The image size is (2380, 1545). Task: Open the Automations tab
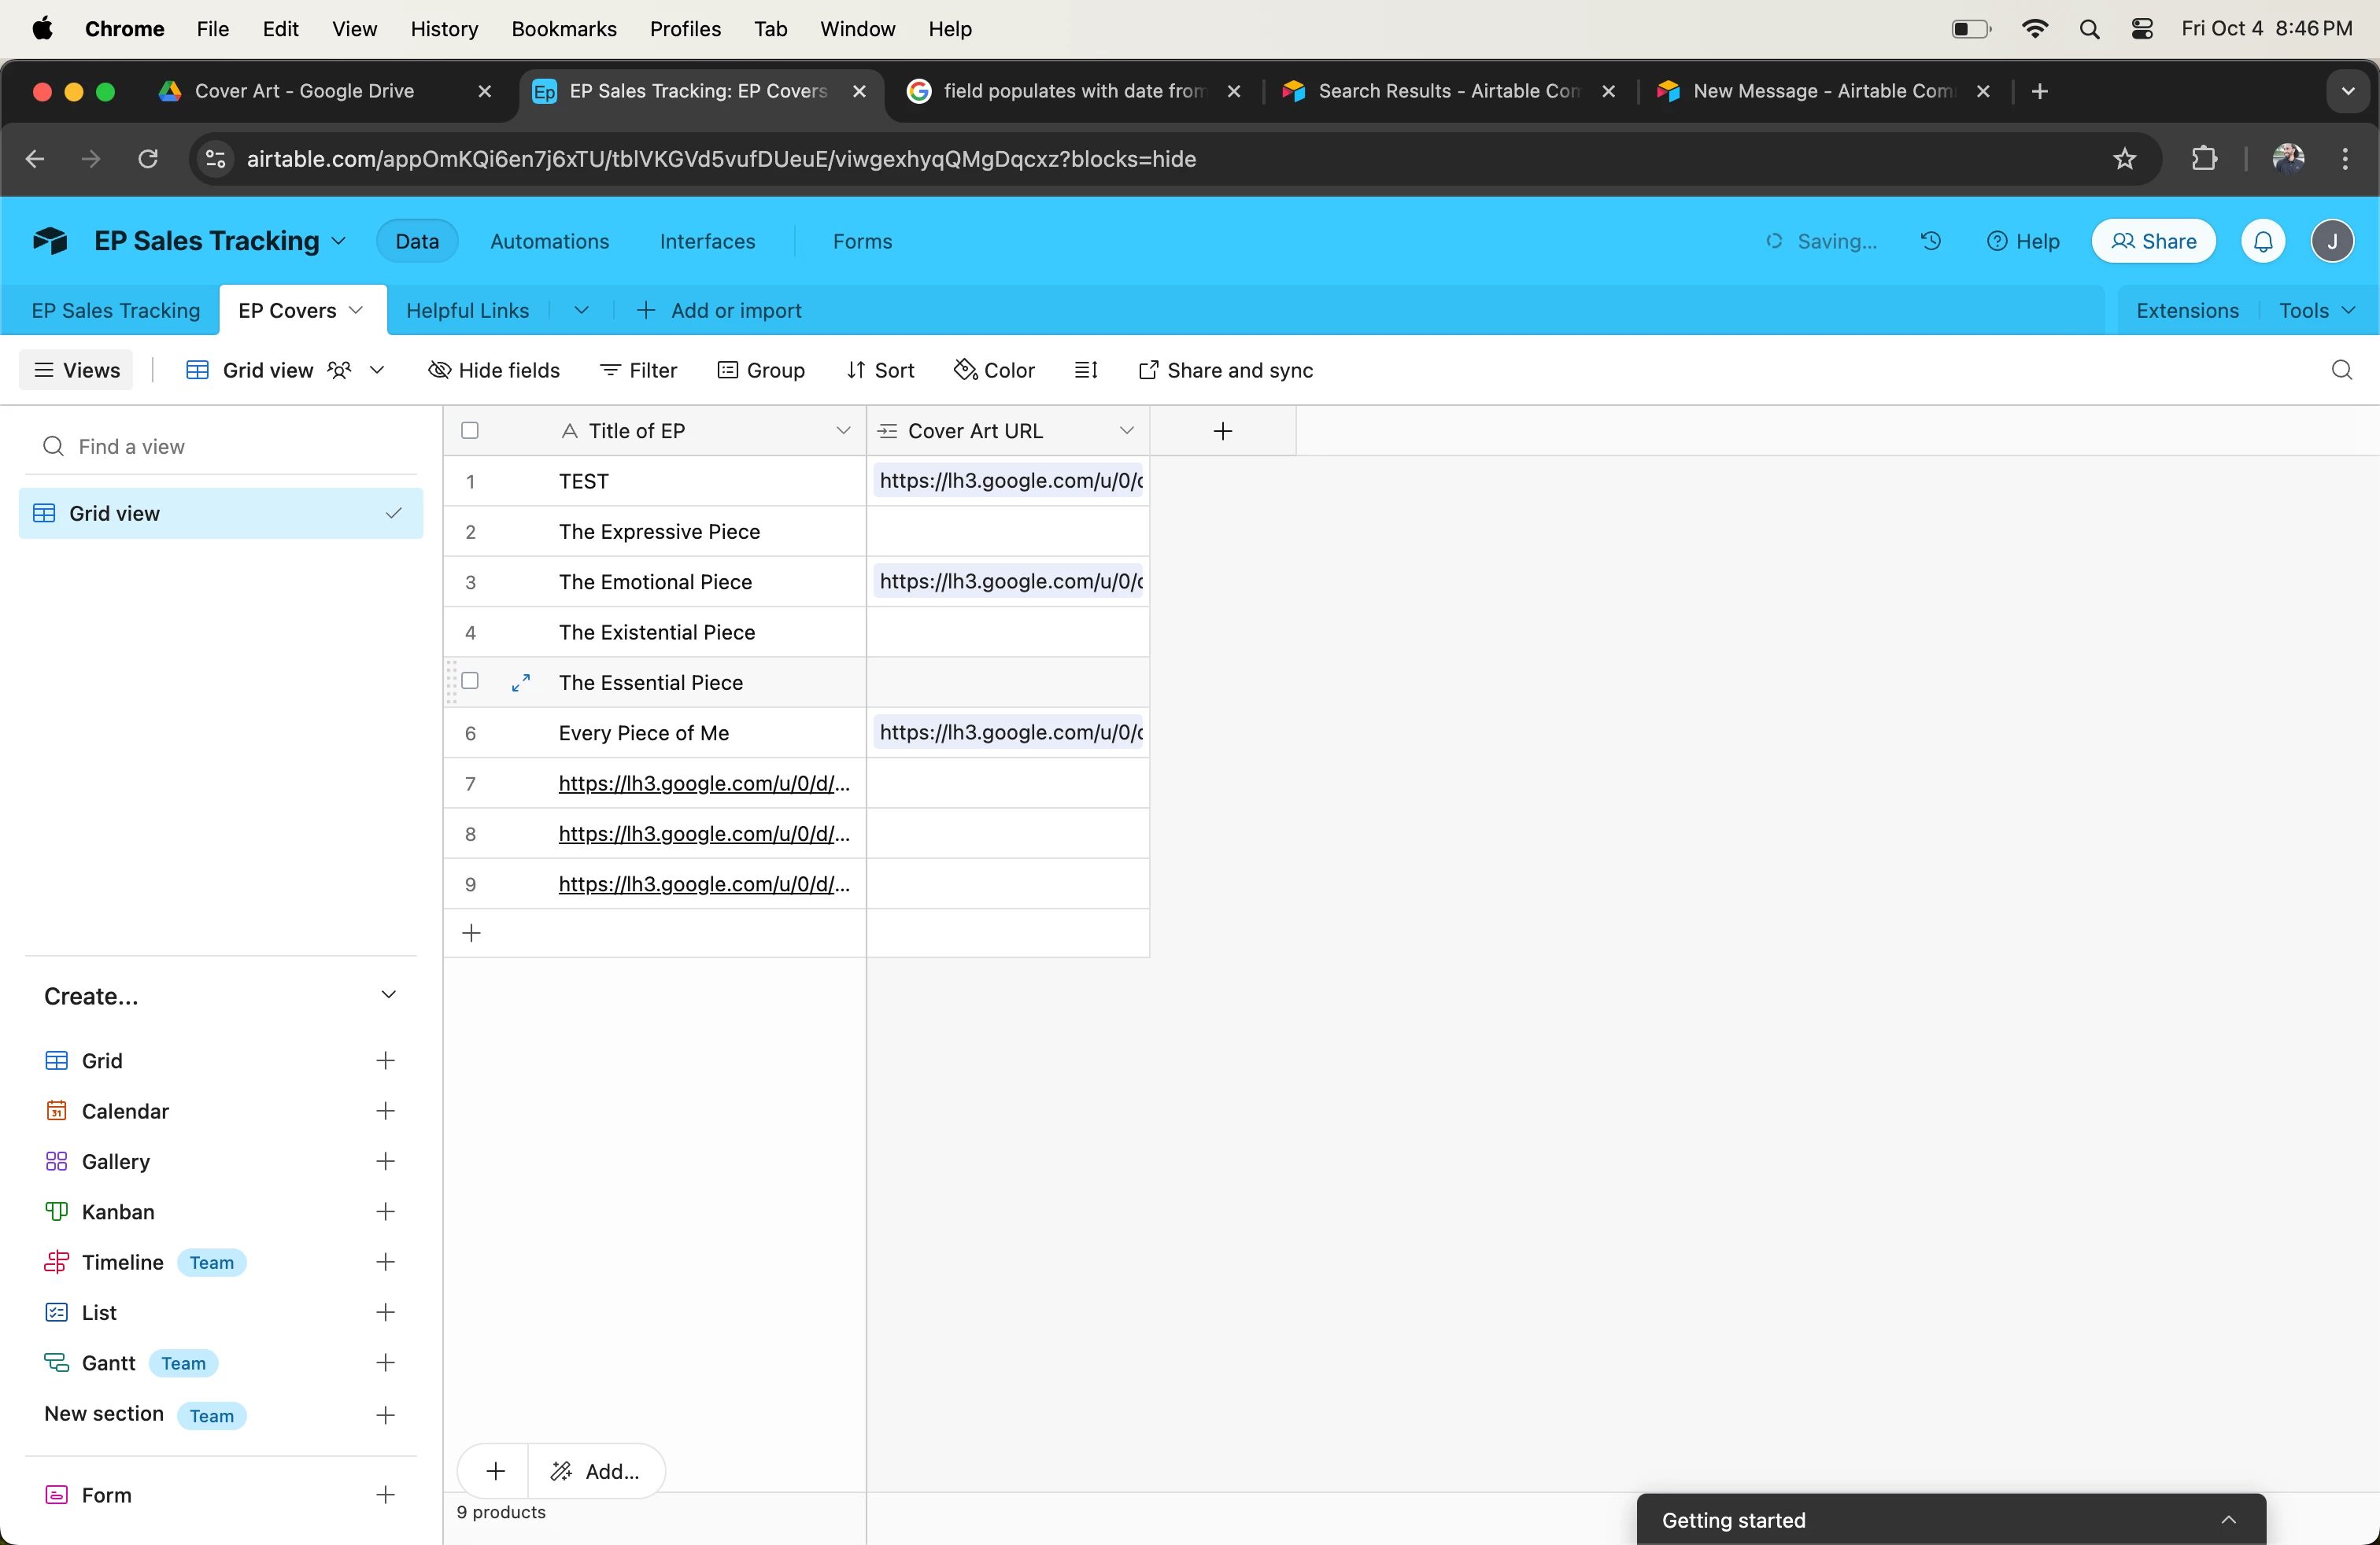point(549,241)
